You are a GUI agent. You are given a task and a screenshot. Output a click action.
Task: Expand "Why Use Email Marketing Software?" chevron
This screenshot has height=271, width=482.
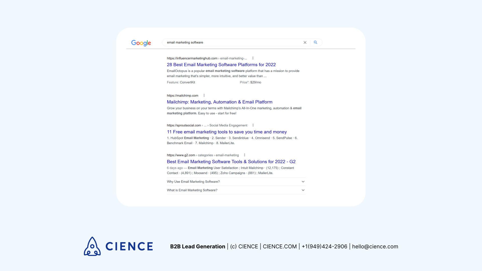coord(303,182)
